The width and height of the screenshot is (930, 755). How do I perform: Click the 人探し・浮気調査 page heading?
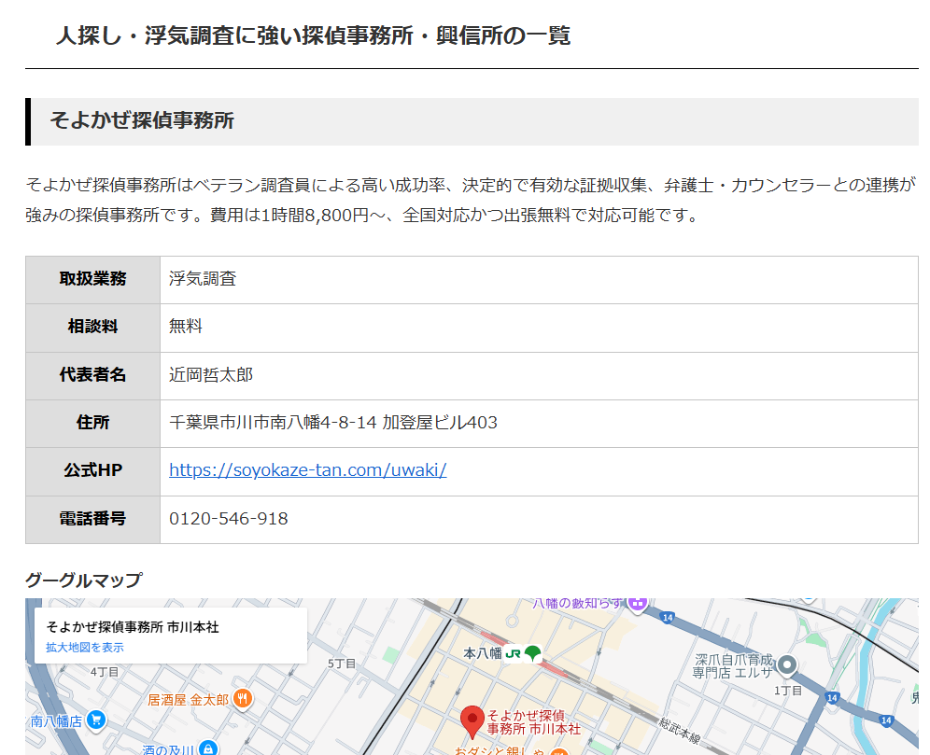point(313,36)
